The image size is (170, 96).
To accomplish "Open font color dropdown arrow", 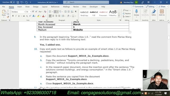I will (46, 16).
